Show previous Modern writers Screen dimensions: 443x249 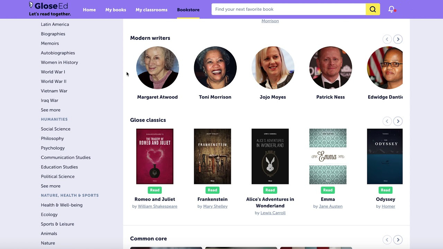coord(387,39)
